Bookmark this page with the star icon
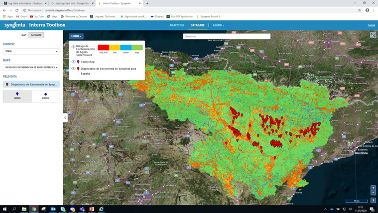This screenshot has width=378, height=213. tap(360, 10)
